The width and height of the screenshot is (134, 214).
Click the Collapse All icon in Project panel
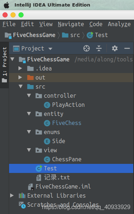[99, 48]
